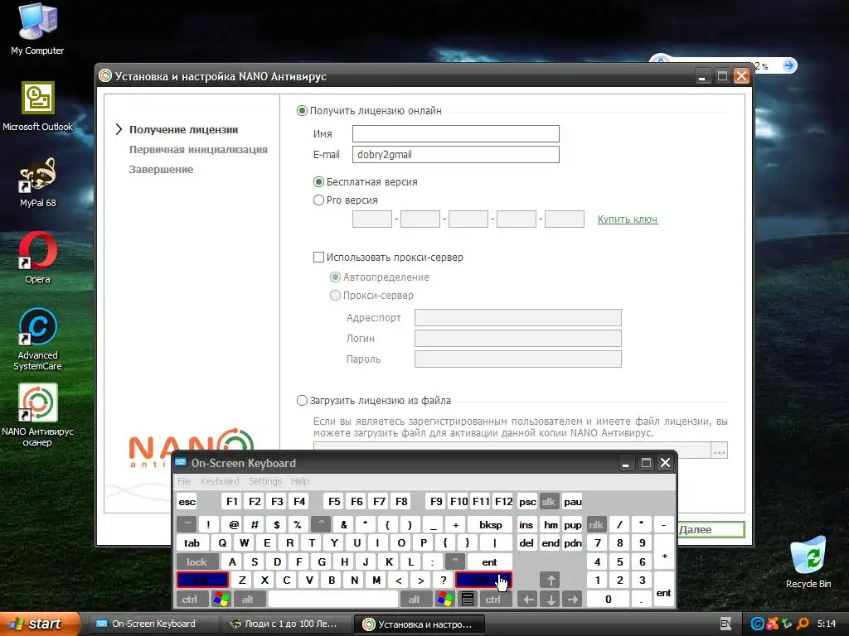Open the My Computer desktop icon

[x=36, y=28]
